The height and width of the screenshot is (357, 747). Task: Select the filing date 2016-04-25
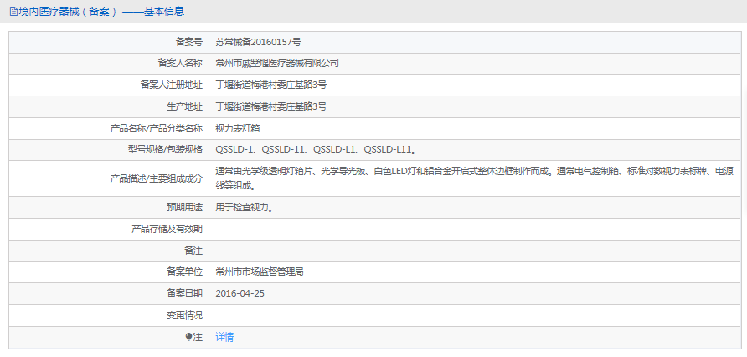coord(240,293)
